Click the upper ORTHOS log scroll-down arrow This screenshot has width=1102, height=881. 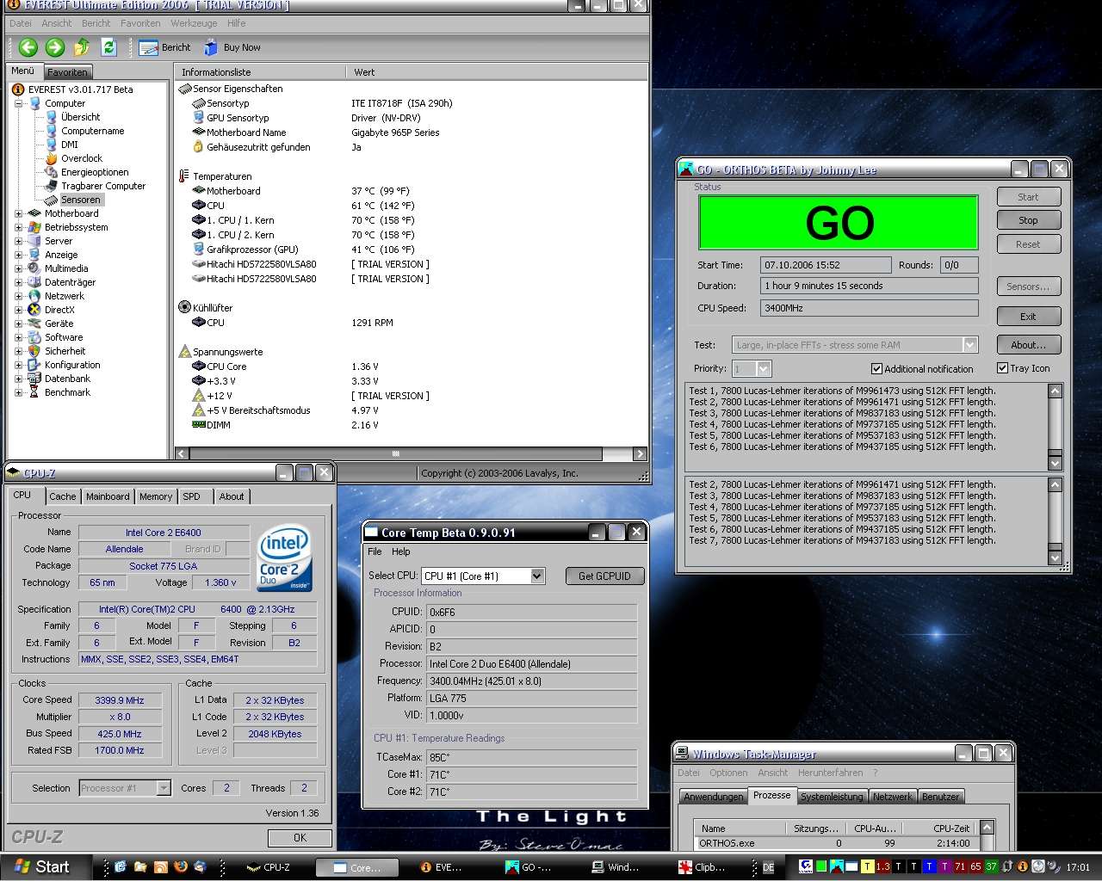[x=1056, y=464]
